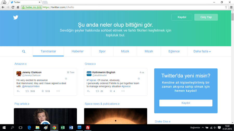This screenshot has width=234, height=131.
Task: Open the #Tsipras hashtag link
Action: (x=92, y=80)
